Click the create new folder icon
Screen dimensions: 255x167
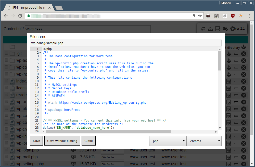point(225,29)
